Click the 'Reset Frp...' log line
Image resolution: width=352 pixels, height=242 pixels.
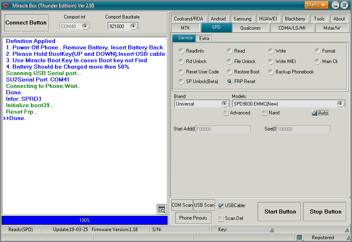22,112
